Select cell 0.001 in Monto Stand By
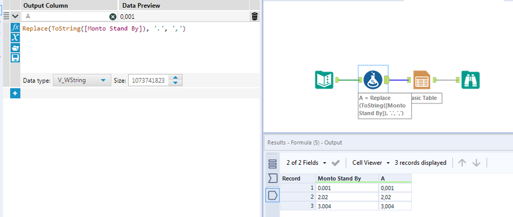 pyautogui.click(x=347, y=188)
